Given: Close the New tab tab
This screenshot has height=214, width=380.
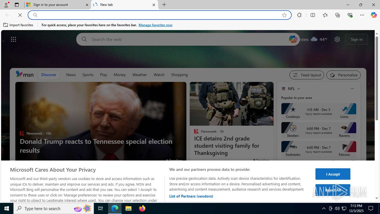Looking at the screenshot, I should (154, 5).
